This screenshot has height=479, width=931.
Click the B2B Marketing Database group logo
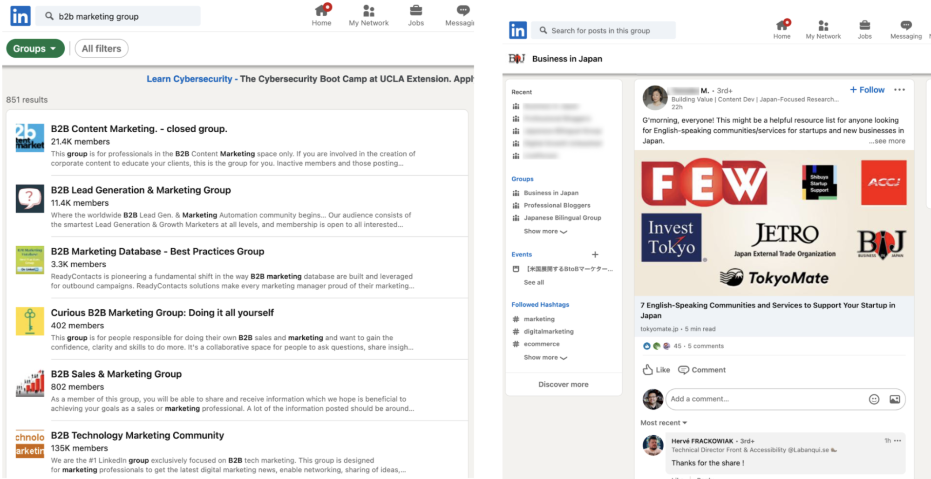pyautogui.click(x=30, y=260)
